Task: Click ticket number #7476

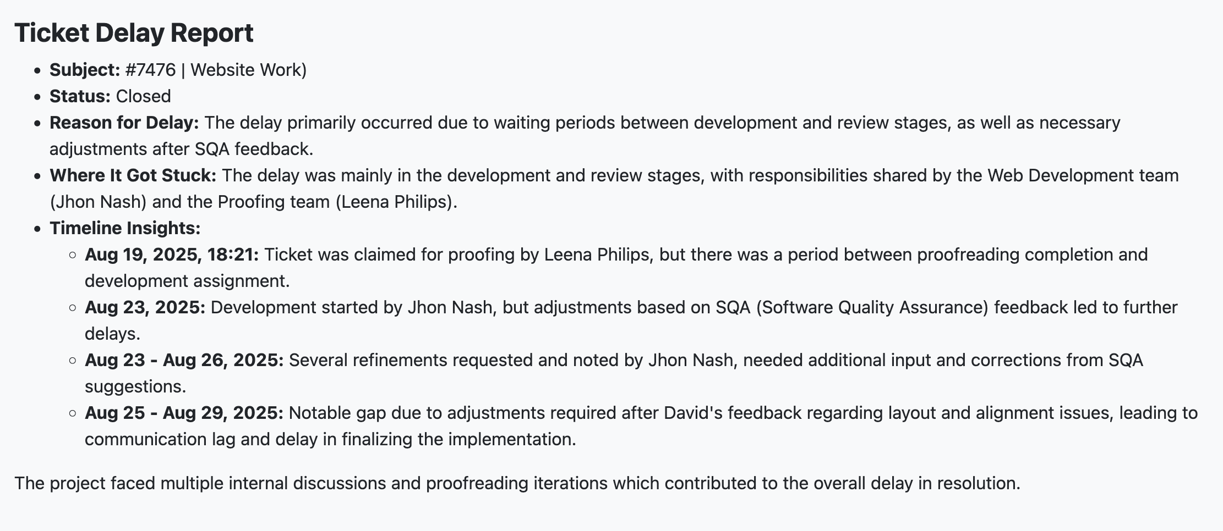Action: point(150,70)
